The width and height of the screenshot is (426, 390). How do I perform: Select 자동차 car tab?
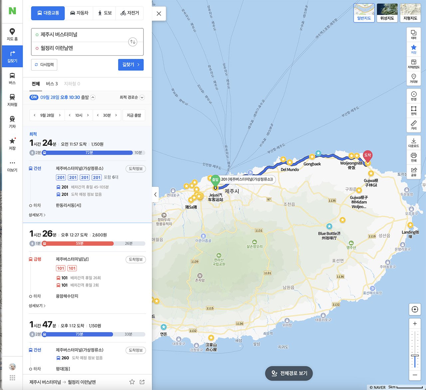pyautogui.click(x=79, y=13)
